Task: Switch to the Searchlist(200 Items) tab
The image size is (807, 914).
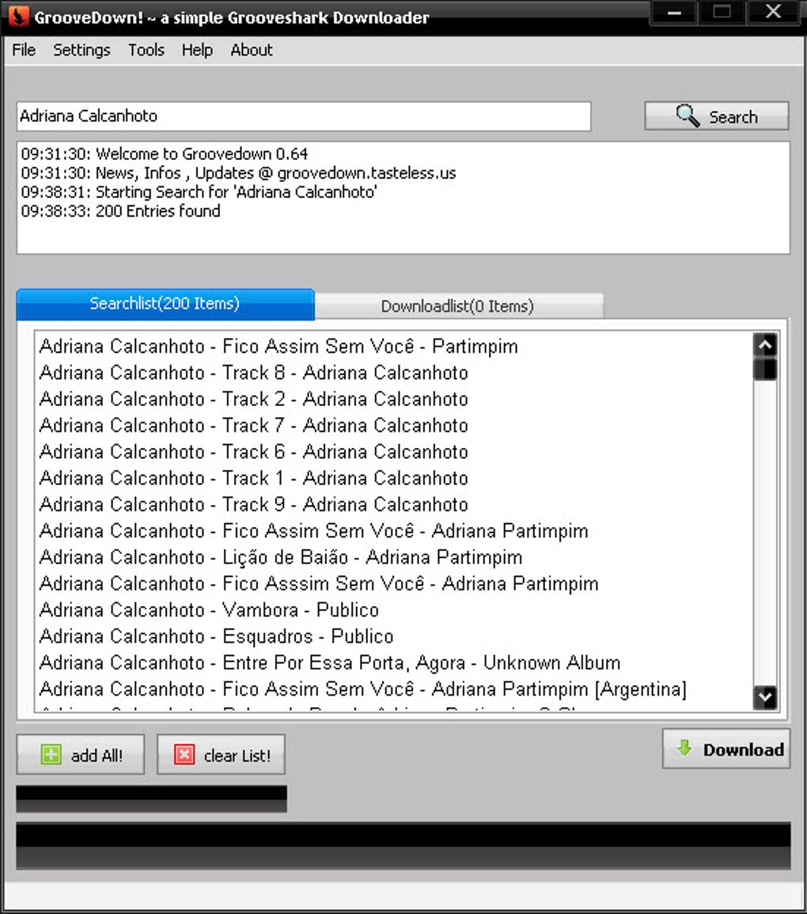Action: point(165,304)
